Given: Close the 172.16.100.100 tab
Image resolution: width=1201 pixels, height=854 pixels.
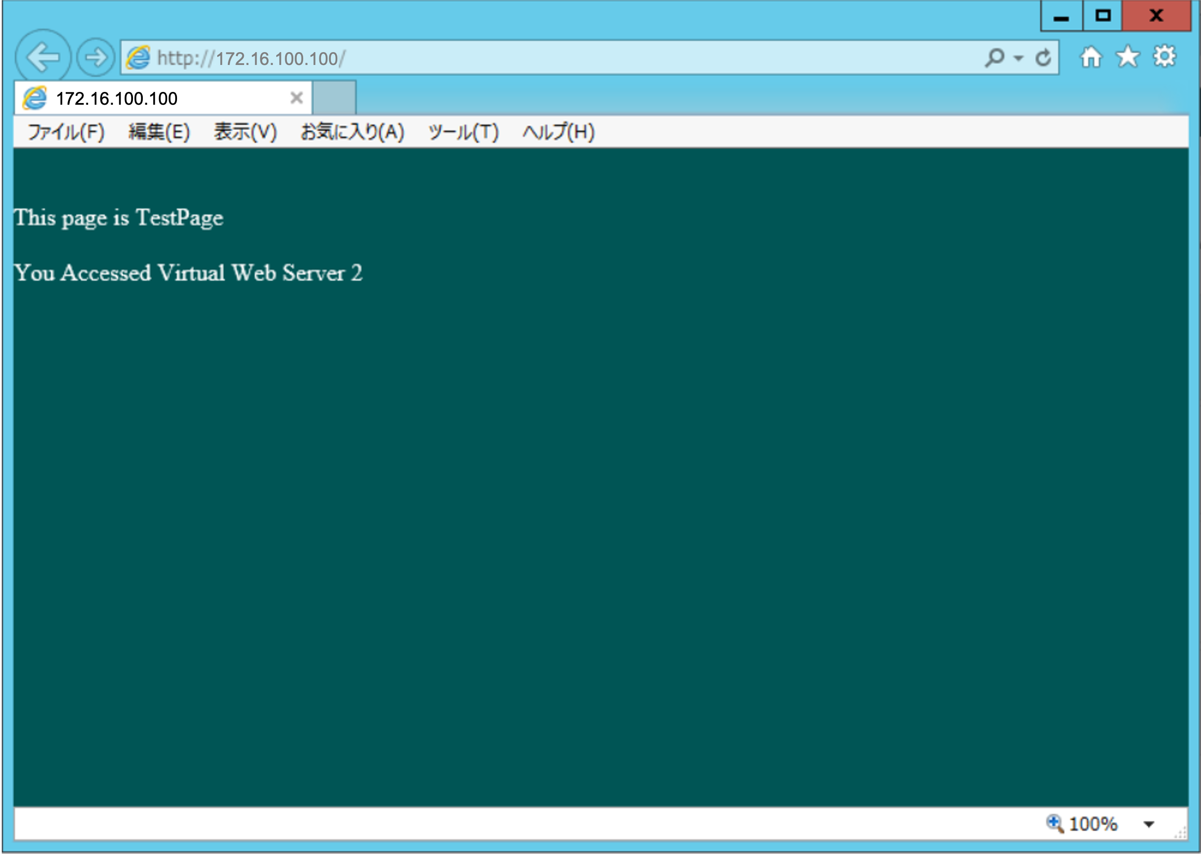Looking at the screenshot, I should point(296,98).
